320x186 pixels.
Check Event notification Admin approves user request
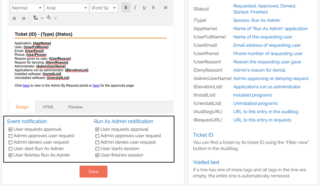[10, 136]
